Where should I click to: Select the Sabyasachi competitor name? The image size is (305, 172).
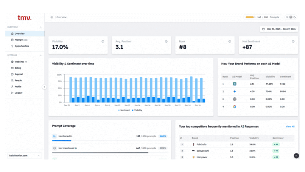coord(203,151)
